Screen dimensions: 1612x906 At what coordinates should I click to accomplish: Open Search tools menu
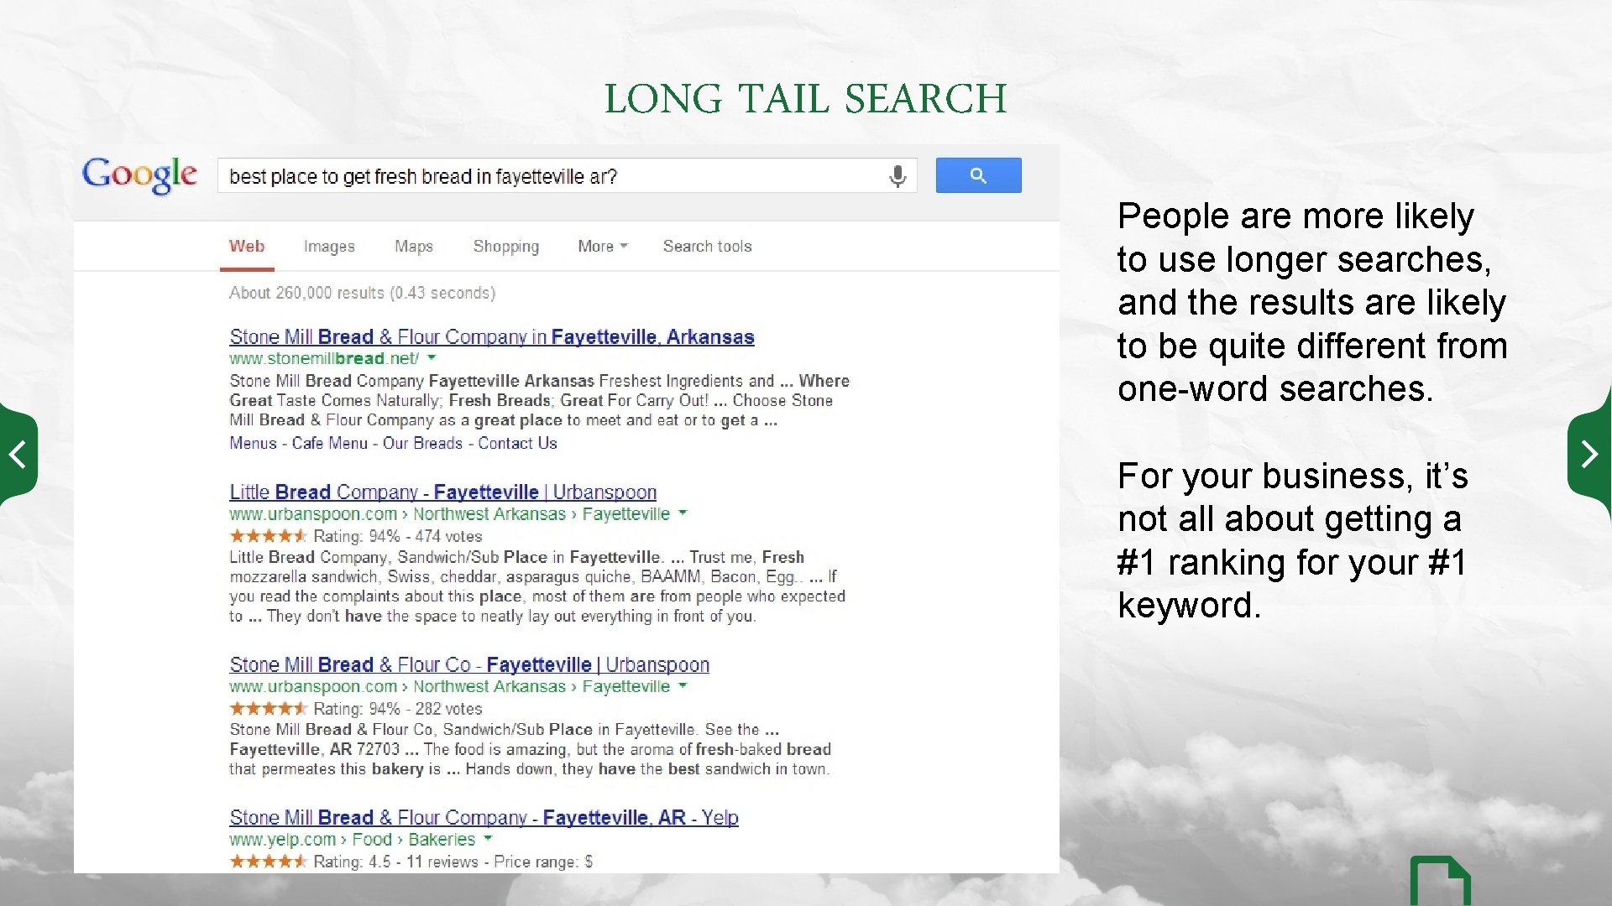tap(707, 246)
